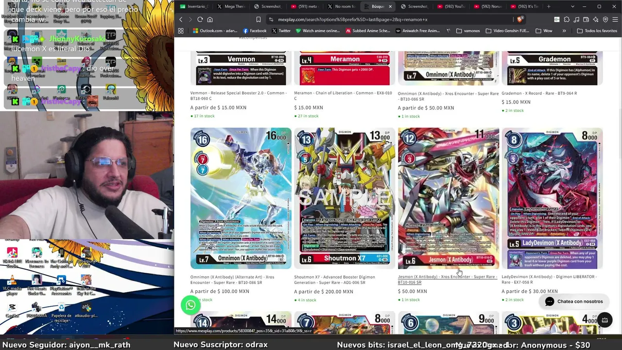This screenshot has height=350, width=622.
Task: Open the Brave Shields lion icon
Action: 520,19
